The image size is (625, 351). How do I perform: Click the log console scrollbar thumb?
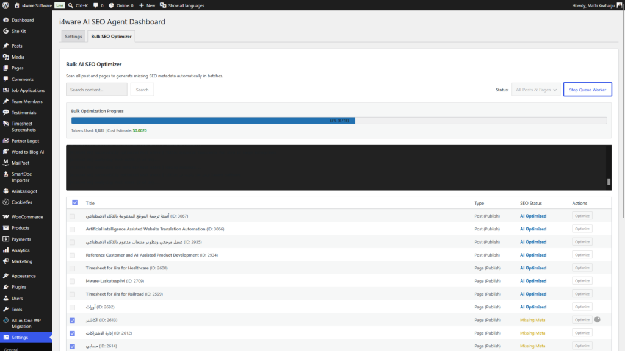[609, 182]
